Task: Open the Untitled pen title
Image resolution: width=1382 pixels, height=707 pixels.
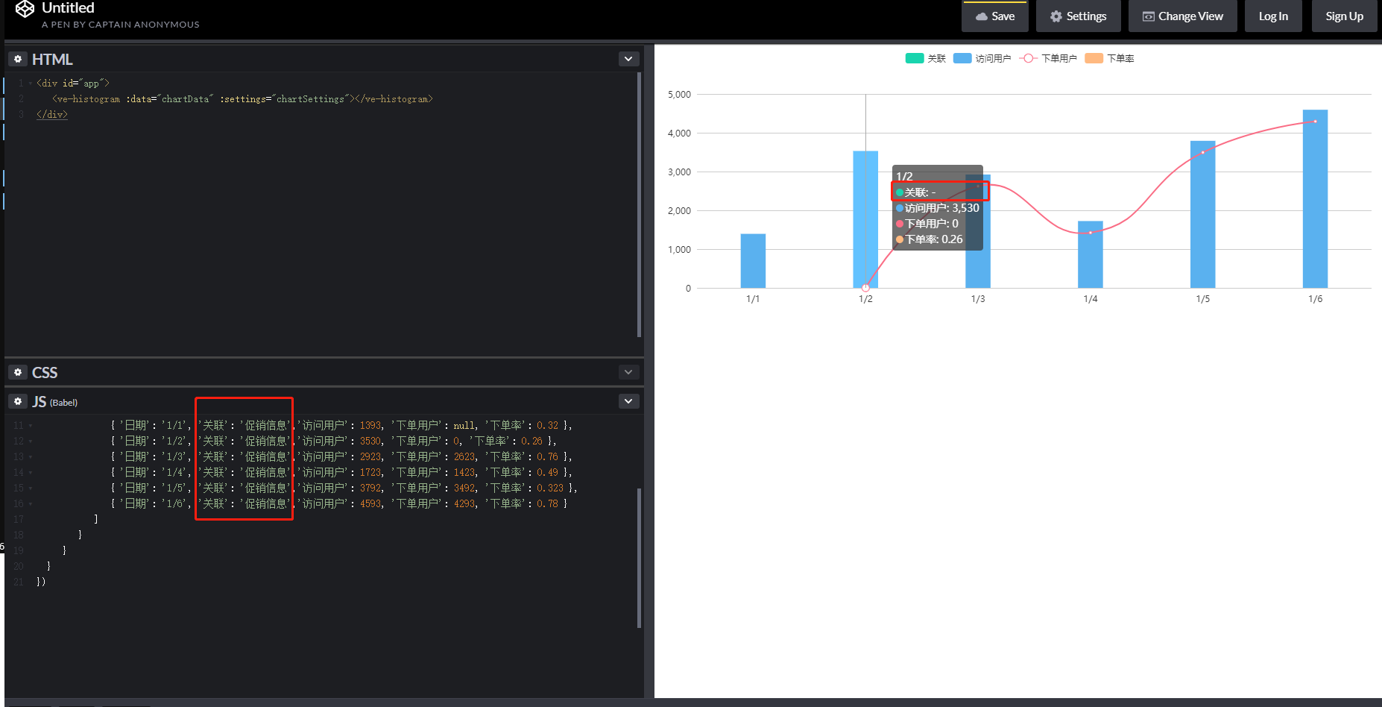Action: (x=68, y=8)
